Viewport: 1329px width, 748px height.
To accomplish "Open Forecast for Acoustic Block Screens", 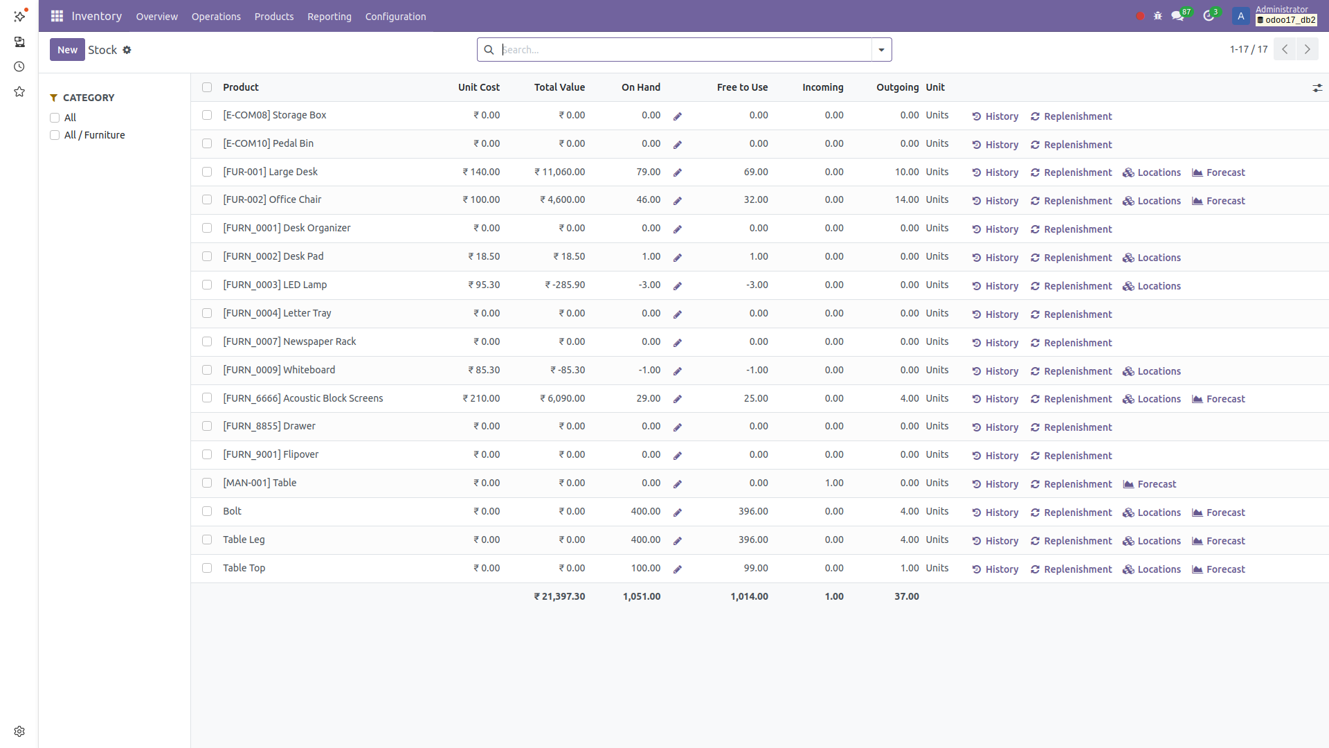I will [x=1218, y=399].
